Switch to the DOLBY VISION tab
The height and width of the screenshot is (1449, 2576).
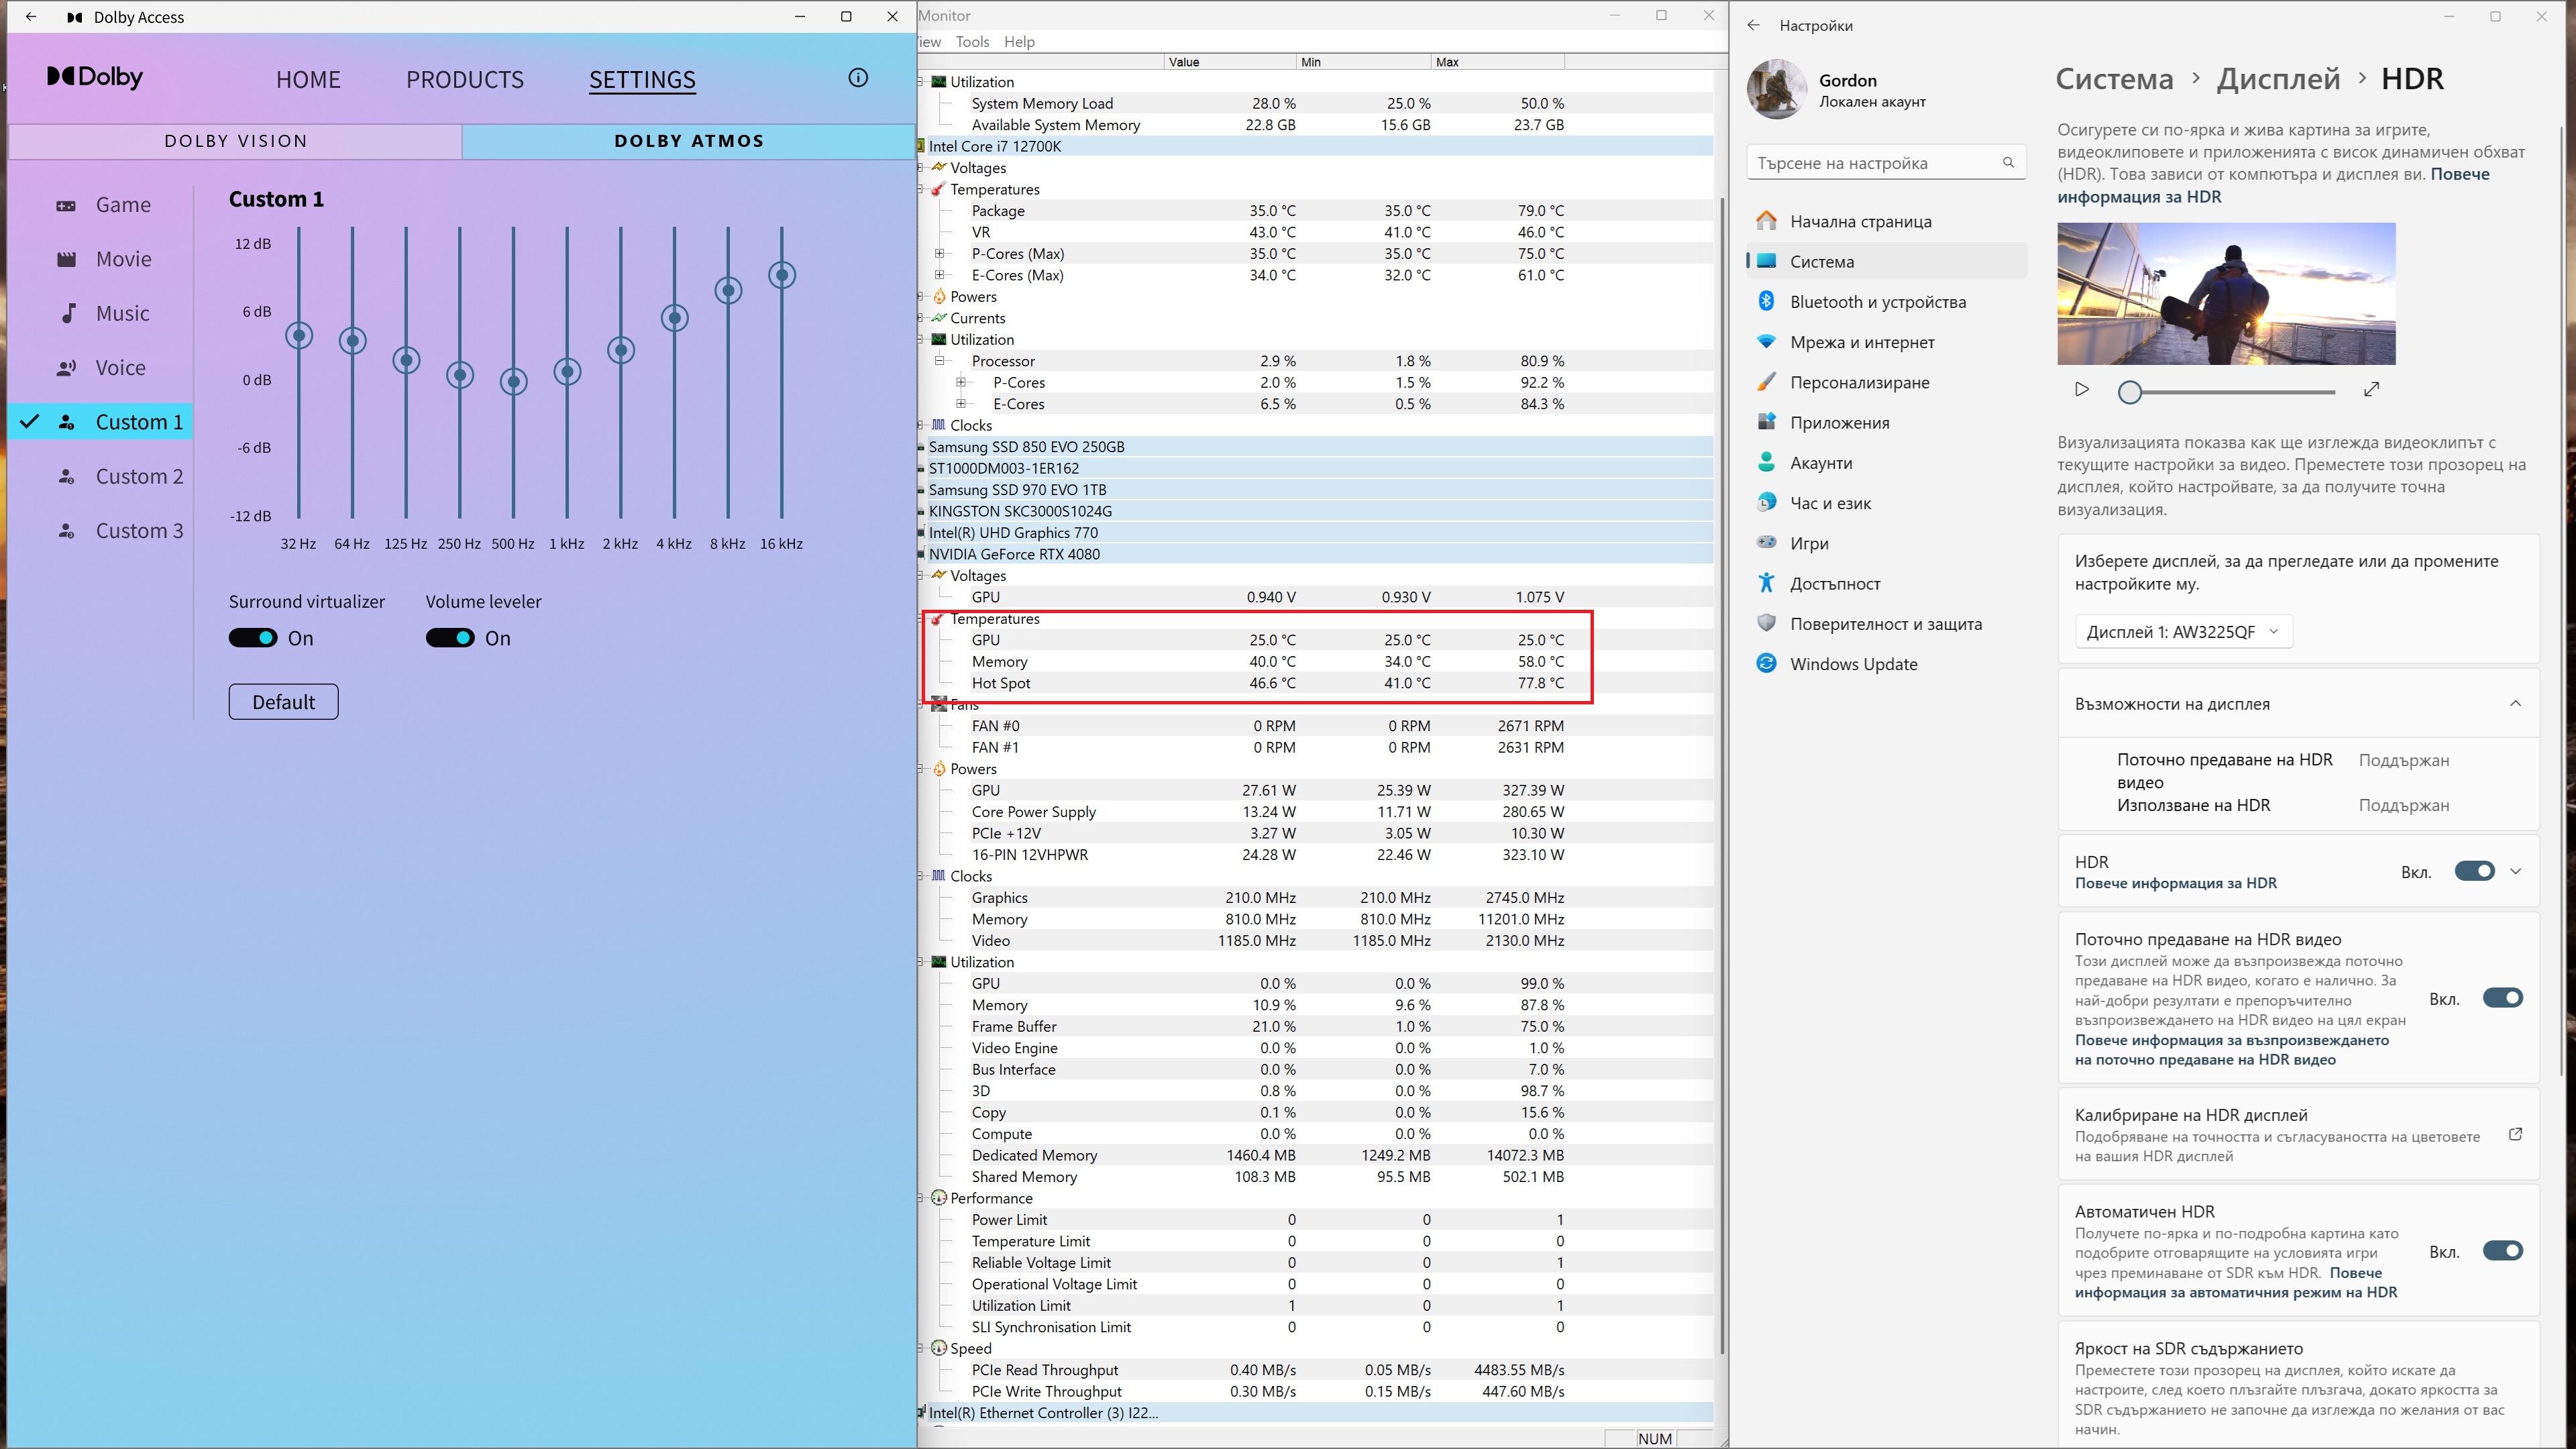[x=236, y=141]
